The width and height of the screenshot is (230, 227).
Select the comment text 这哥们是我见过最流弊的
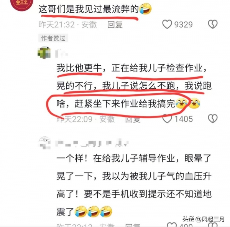[x=89, y=9]
